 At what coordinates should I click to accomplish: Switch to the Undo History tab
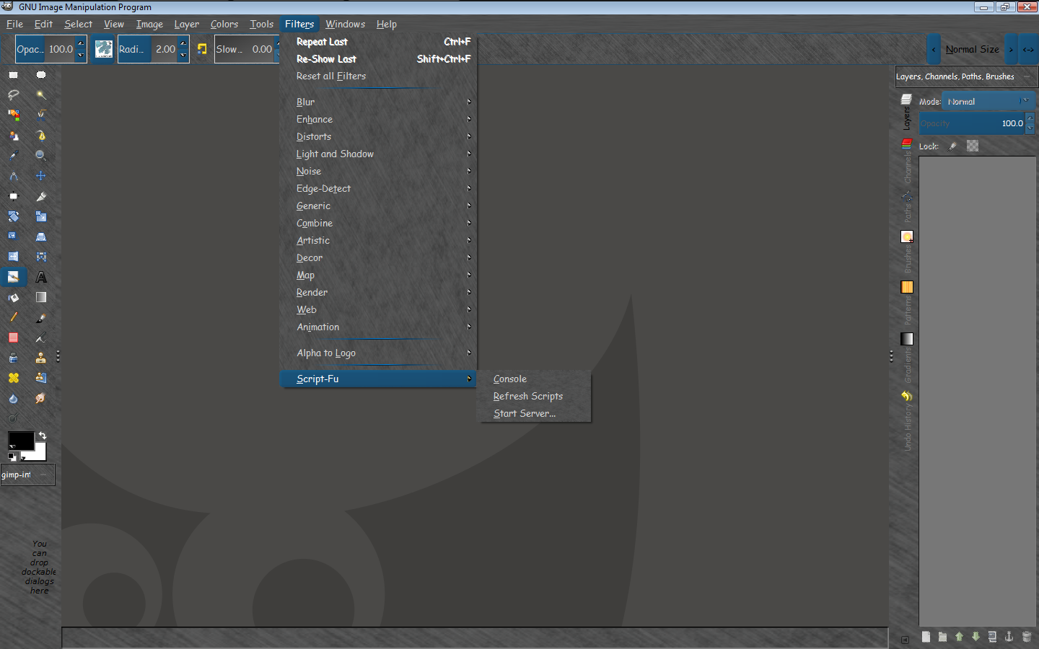tap(907, 421)
